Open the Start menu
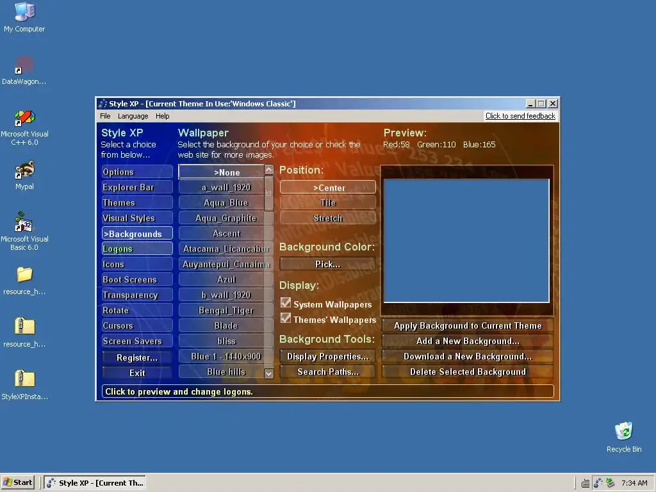 (17, 483)
